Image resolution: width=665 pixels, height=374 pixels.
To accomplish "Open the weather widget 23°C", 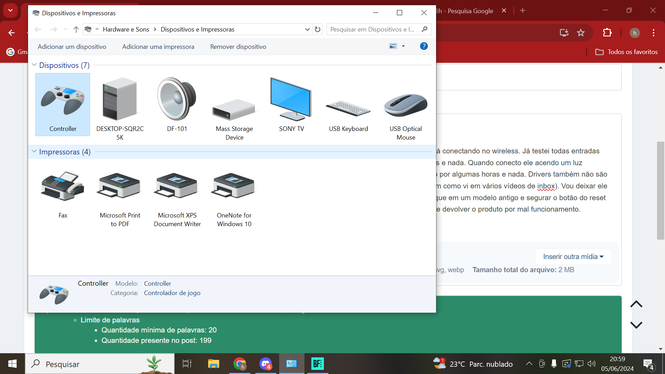I will pos(473,364).
